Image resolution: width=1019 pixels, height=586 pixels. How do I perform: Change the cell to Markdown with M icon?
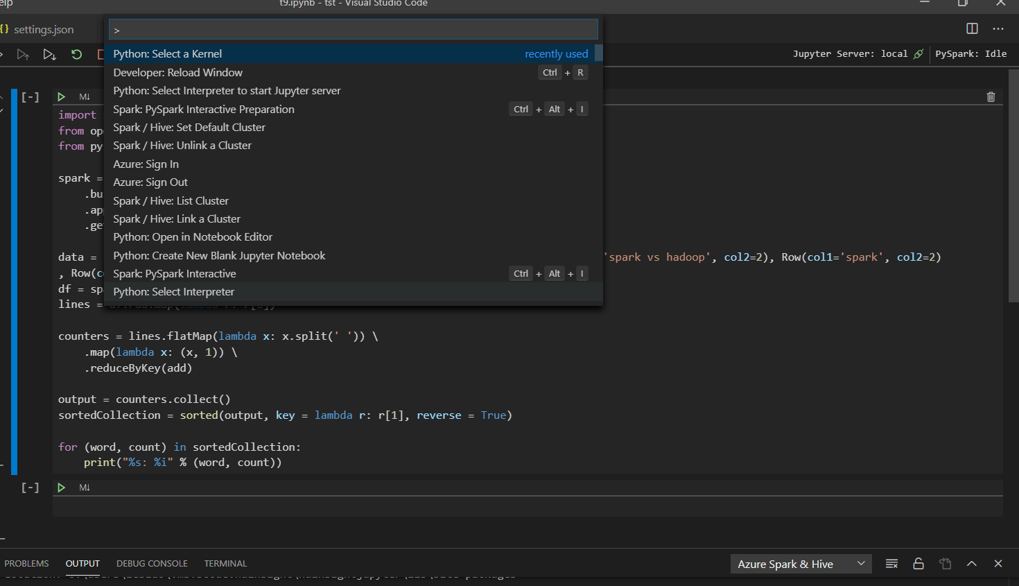tap(84, 96)
